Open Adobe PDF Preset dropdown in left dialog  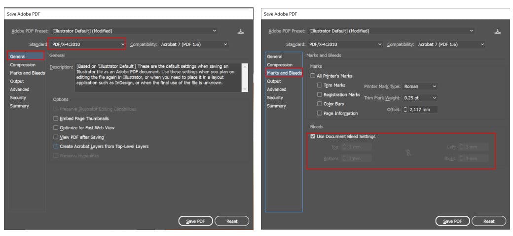pyautogui.click(x=135, y=31)
